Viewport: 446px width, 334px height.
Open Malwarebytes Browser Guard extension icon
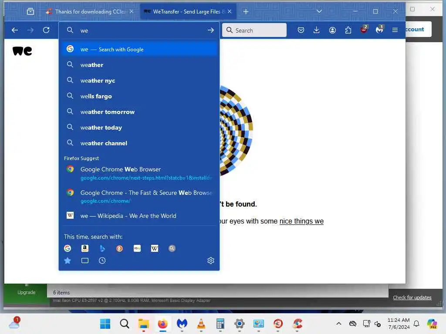click(379, 30)
